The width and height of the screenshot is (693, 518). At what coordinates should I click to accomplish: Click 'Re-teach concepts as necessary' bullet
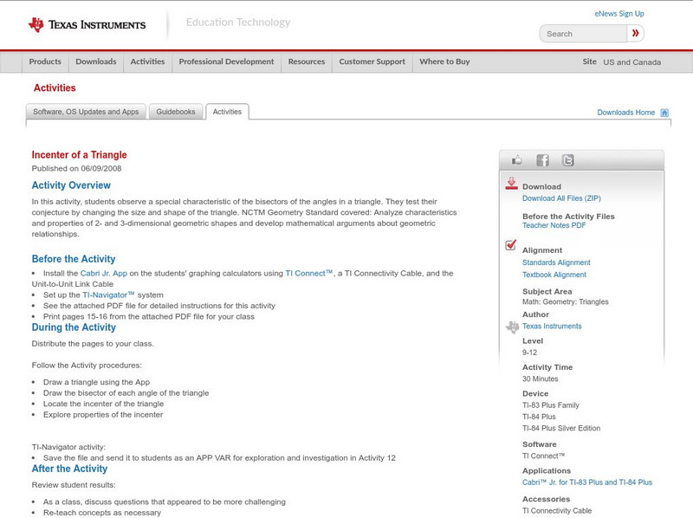click(x=102, y=513)
